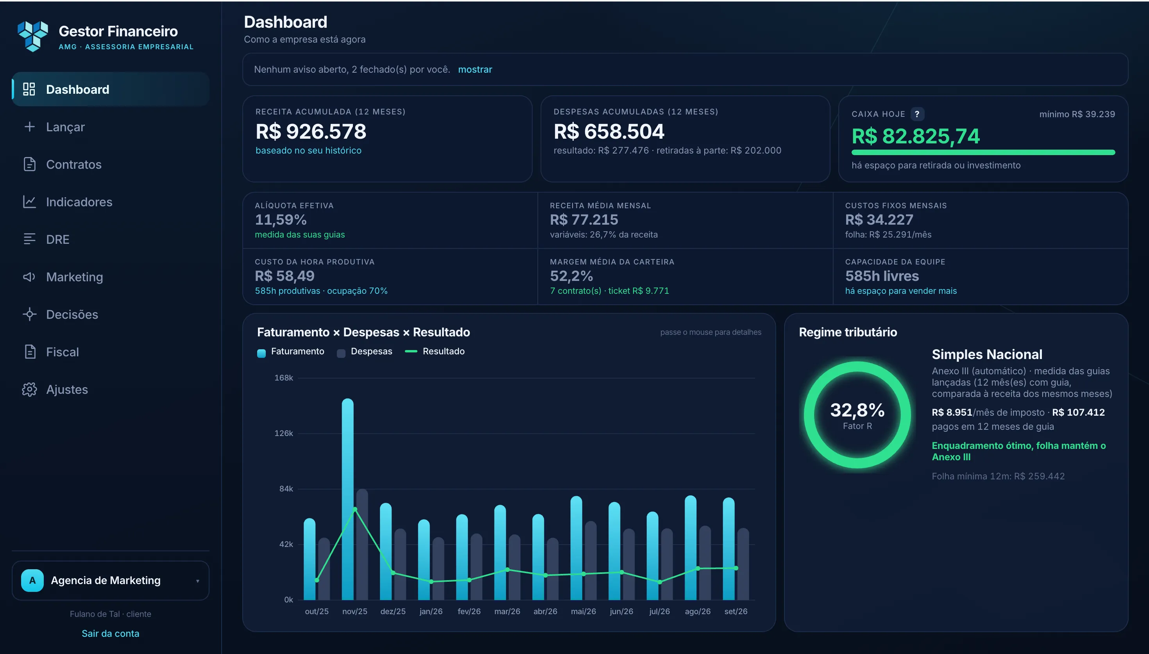Click the 'Simples Nacional' regime heading

(987, 354)
